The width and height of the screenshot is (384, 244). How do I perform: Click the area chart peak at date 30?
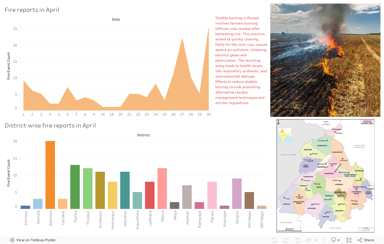point(209,29)
